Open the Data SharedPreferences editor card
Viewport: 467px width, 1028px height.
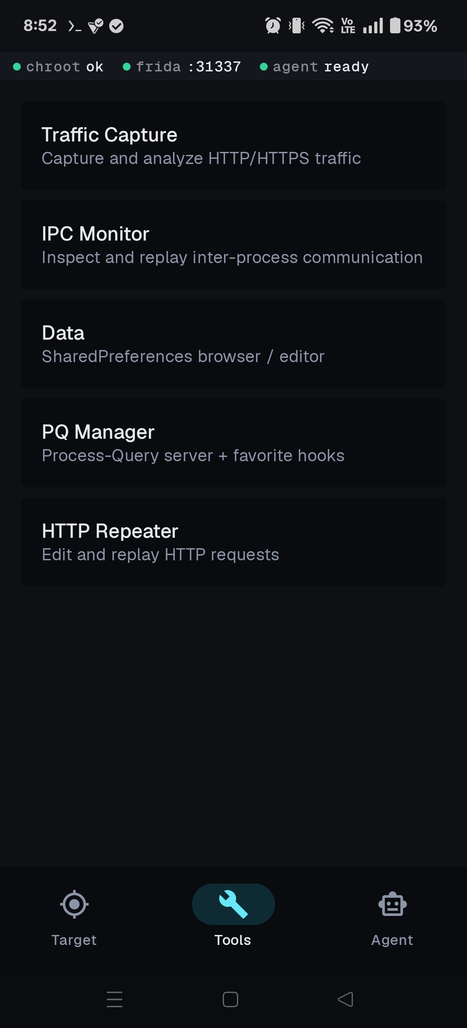(x=233, y=344)
